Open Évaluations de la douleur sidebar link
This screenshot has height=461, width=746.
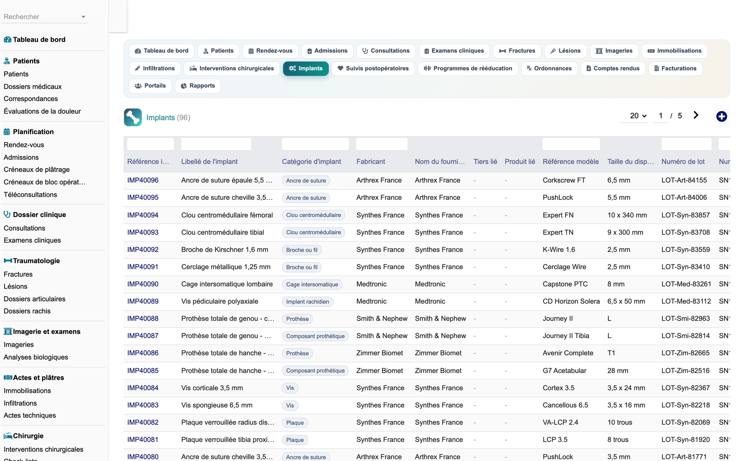coord(42,111)
